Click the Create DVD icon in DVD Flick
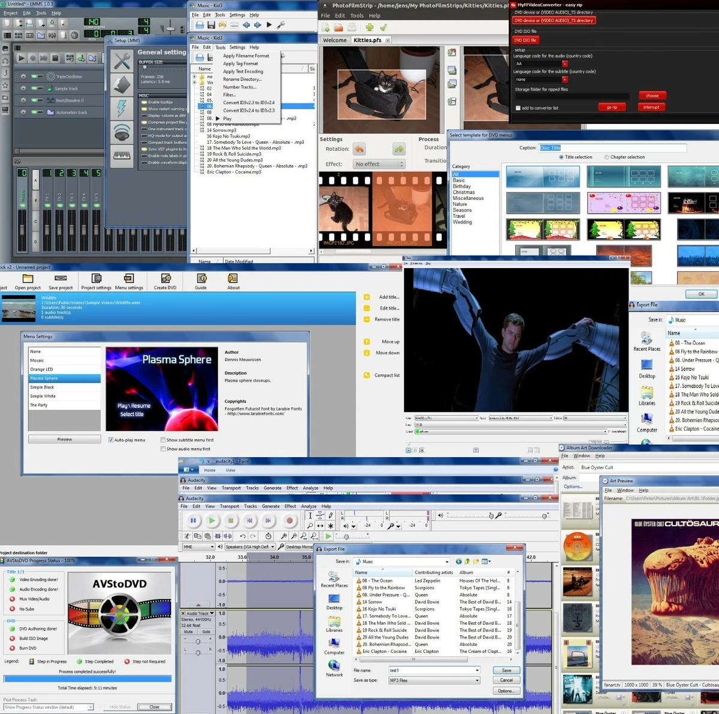719x714 pixels. point(165,279)
